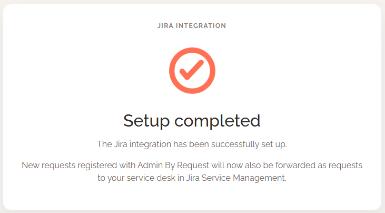The width and height of the screenshot is (385, 213).
Task: Click the orange checkmark success icon
Action: [192, 70]
